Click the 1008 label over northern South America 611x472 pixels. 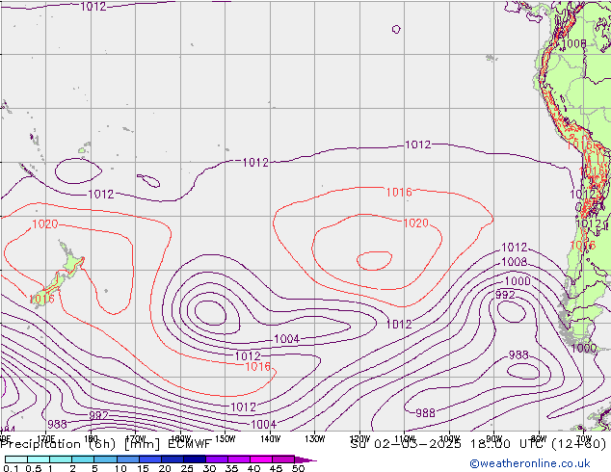(573, 43)
